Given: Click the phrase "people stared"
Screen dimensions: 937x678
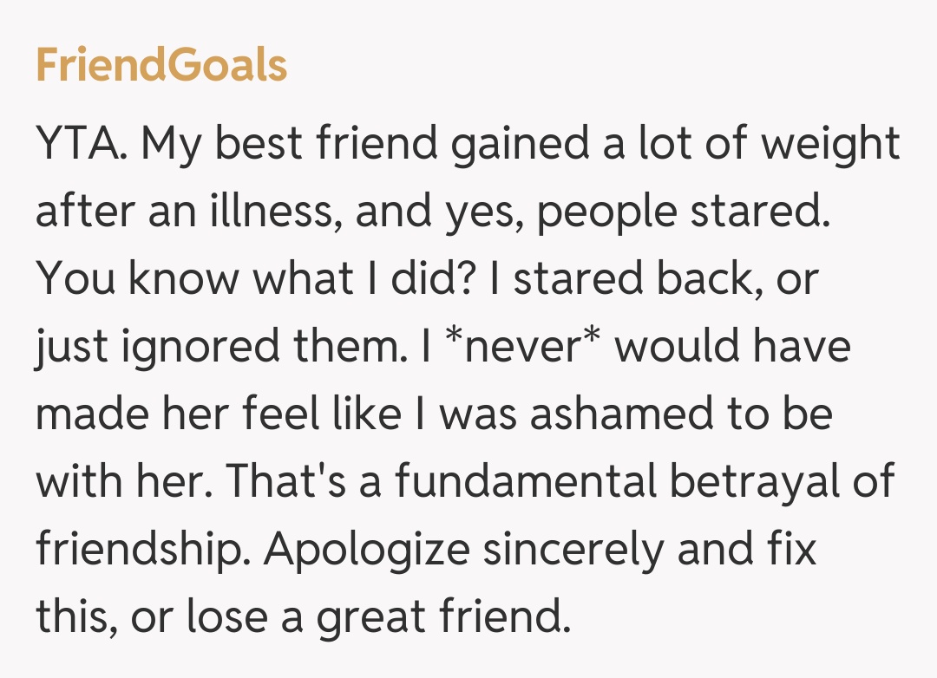Looking at the screenshot, I should click(x=678, y=212).
